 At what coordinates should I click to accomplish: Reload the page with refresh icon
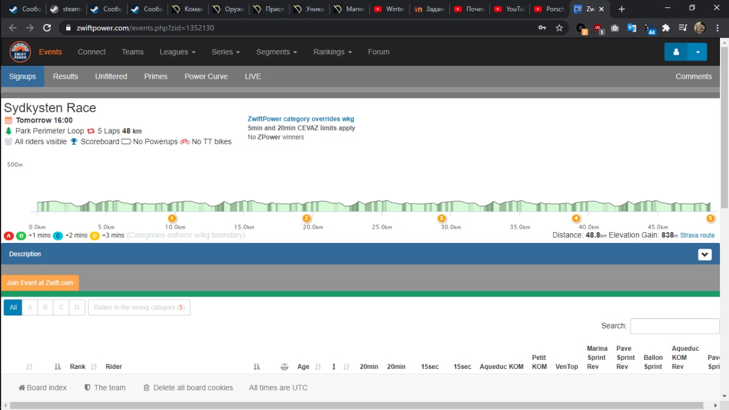(47, 27)
